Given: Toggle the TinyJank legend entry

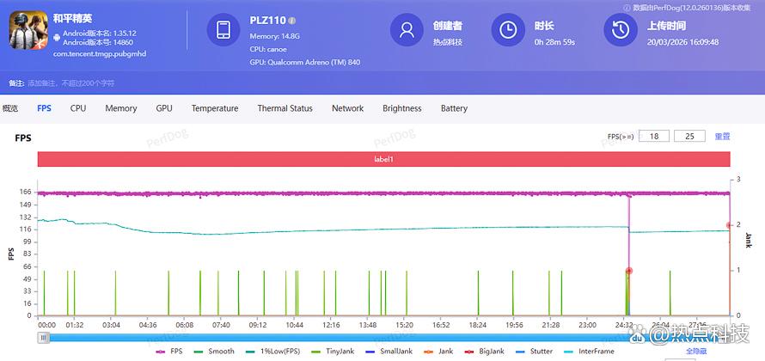Looking at the screenshot, I should pyautogui.click(x=333, y=352).
